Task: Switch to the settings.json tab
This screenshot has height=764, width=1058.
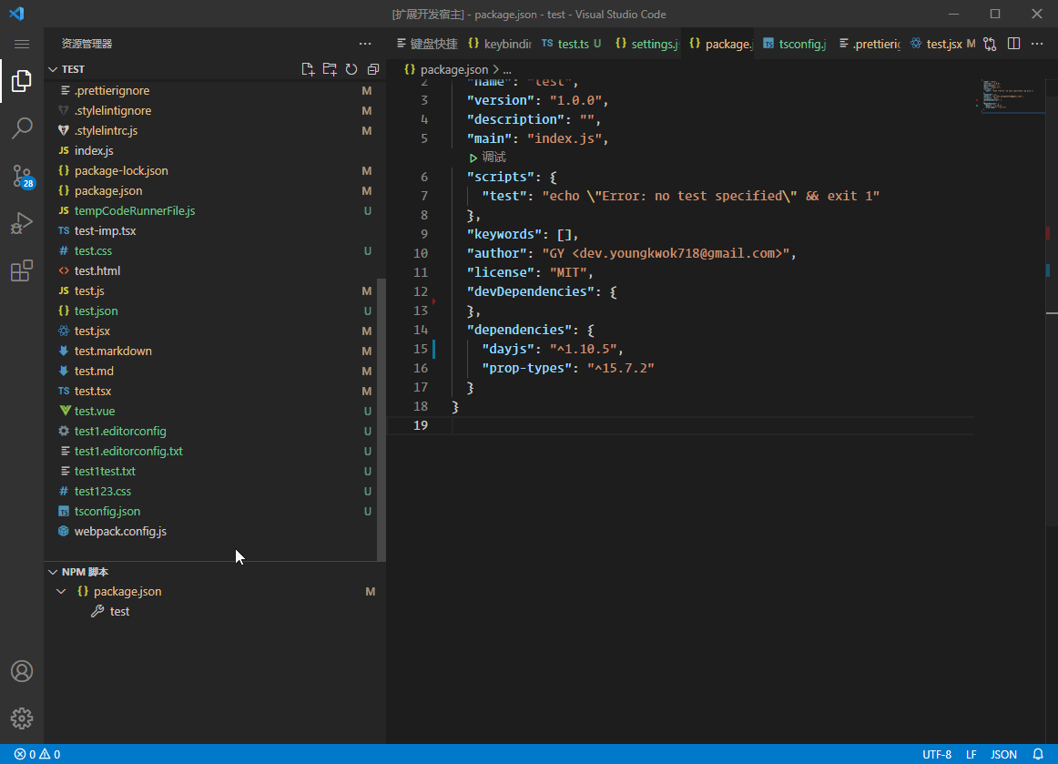Action: click(x=646, y=44)
